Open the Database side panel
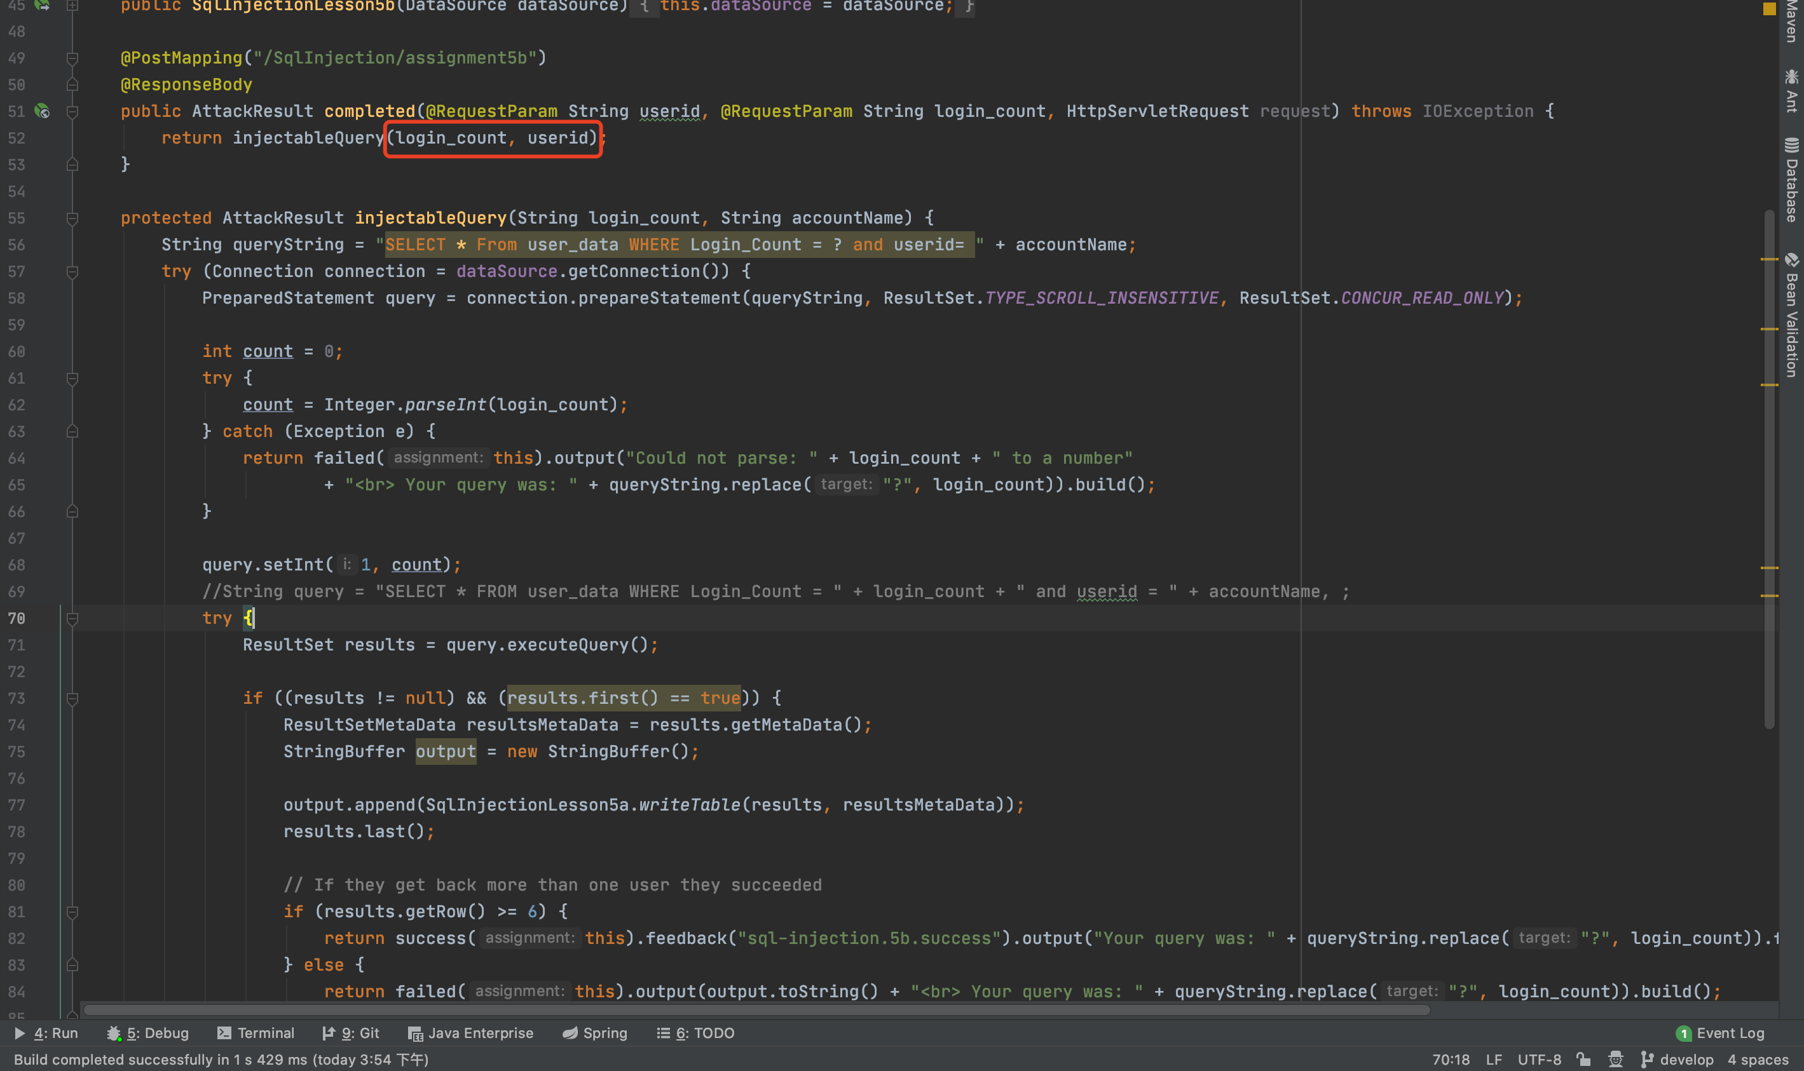1804x1071 pixels. tap(1791, 179)
